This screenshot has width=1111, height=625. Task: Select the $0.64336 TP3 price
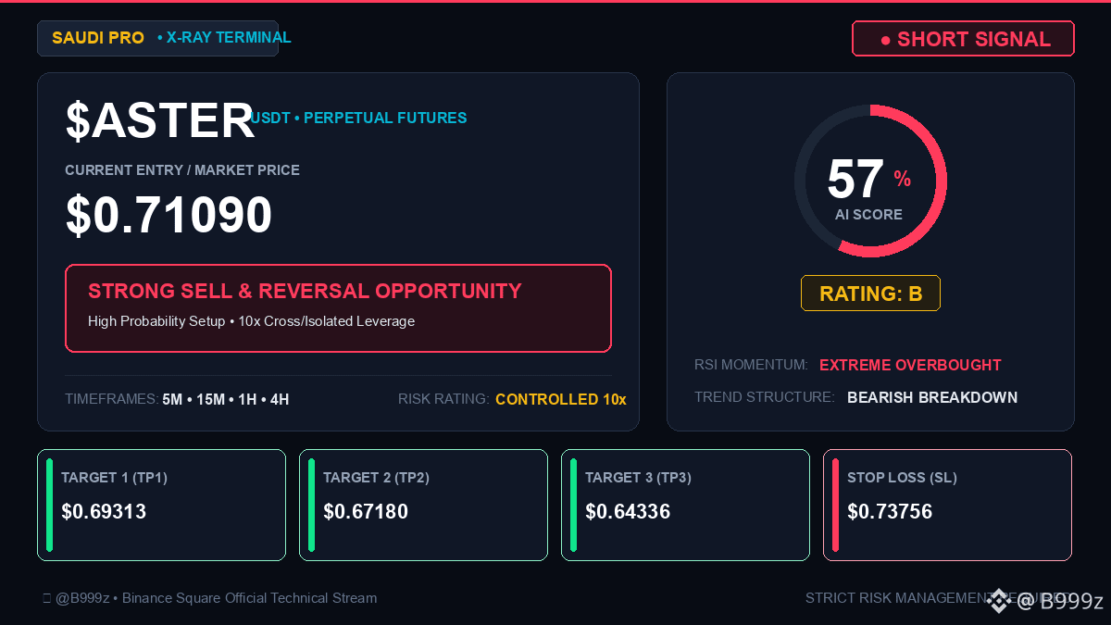(628, 512)
